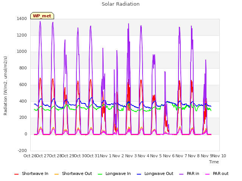
Task: Select the PAR out legend entry
Action: pos(217,174)
